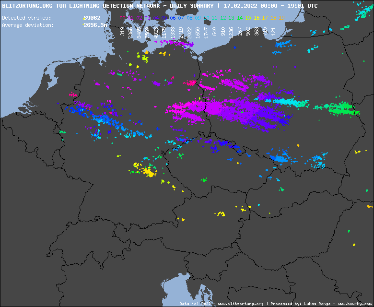The width and height of the screenshot is (374, 307).
Task: Click the strike count 8485
Action: (139, 33)
